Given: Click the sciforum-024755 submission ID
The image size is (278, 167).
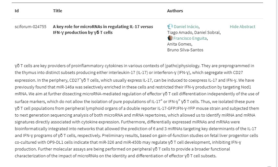Looking at the screenshot, I should coord(30,27).
